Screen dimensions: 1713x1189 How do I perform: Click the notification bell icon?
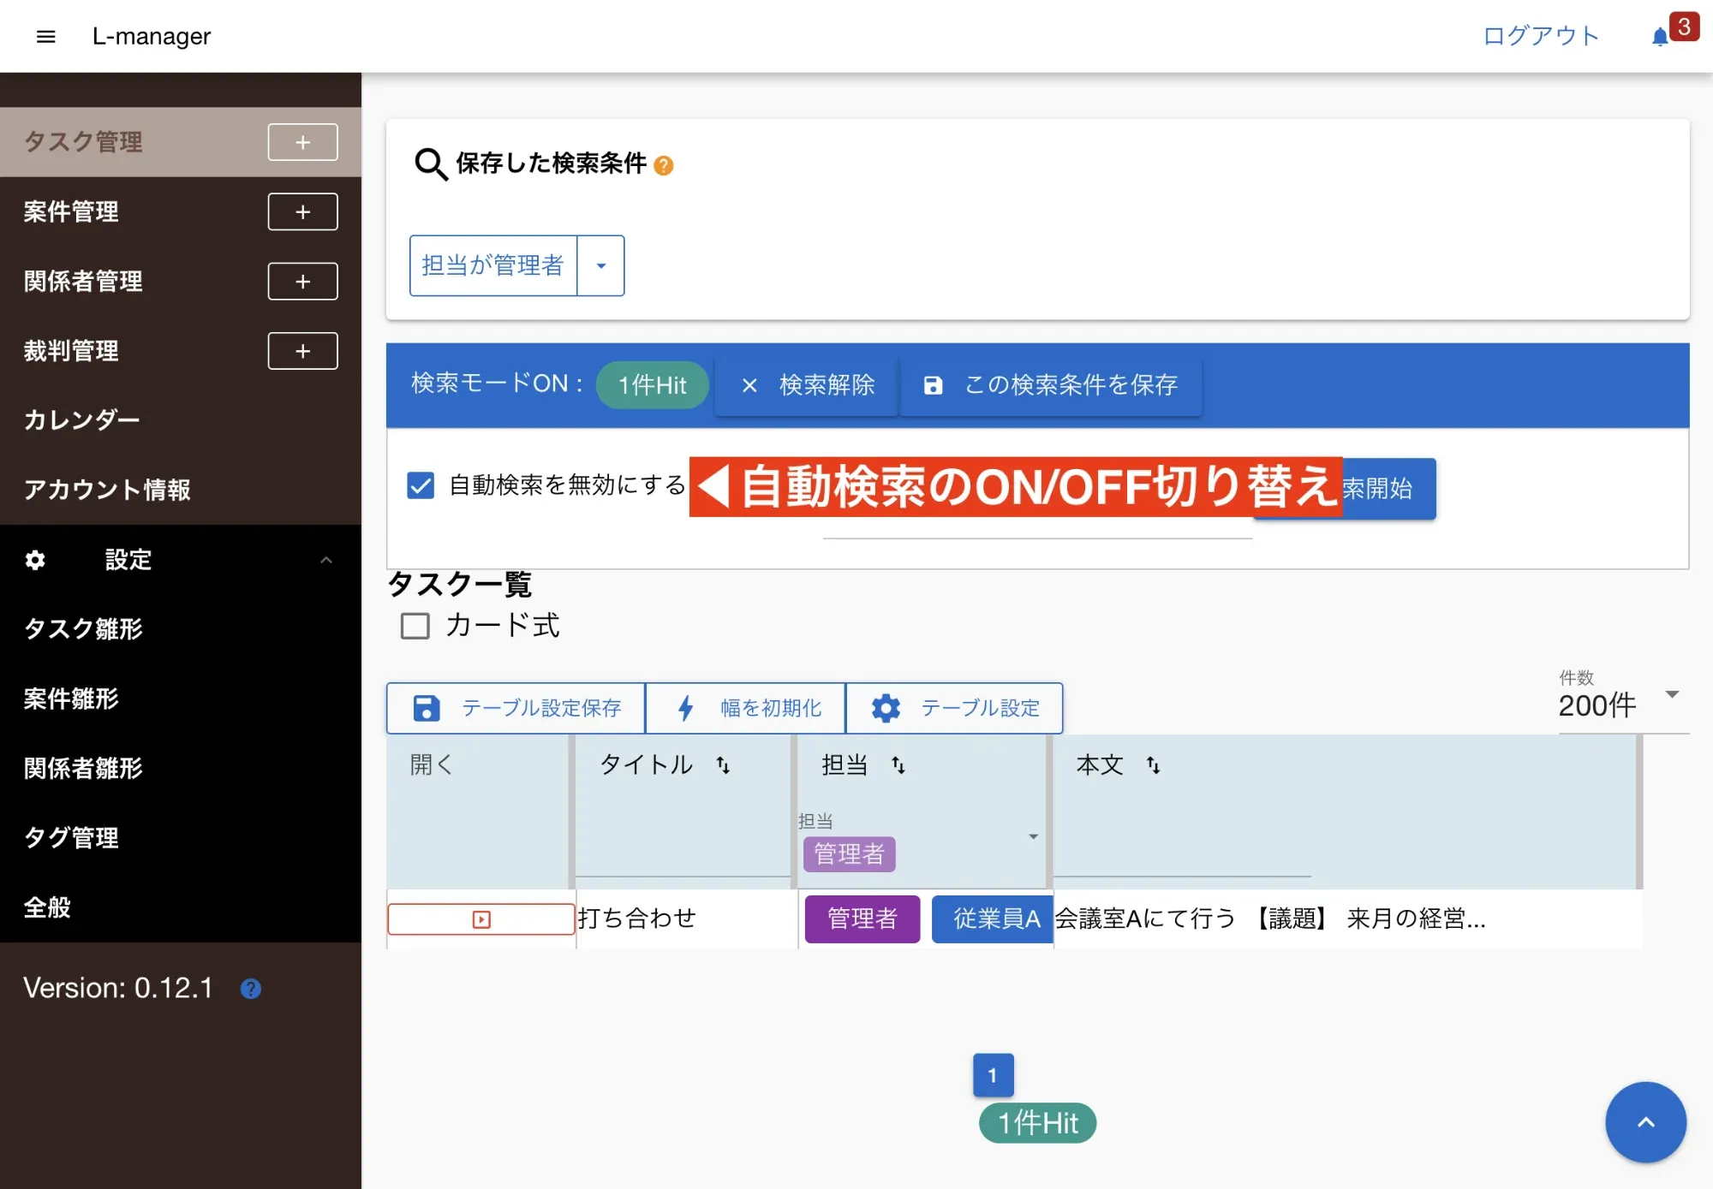(1659, 37)
